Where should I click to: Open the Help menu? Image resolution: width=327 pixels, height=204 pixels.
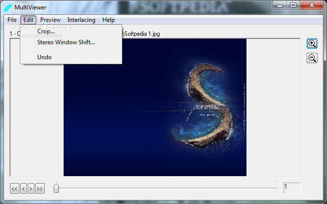pos(108,20)
